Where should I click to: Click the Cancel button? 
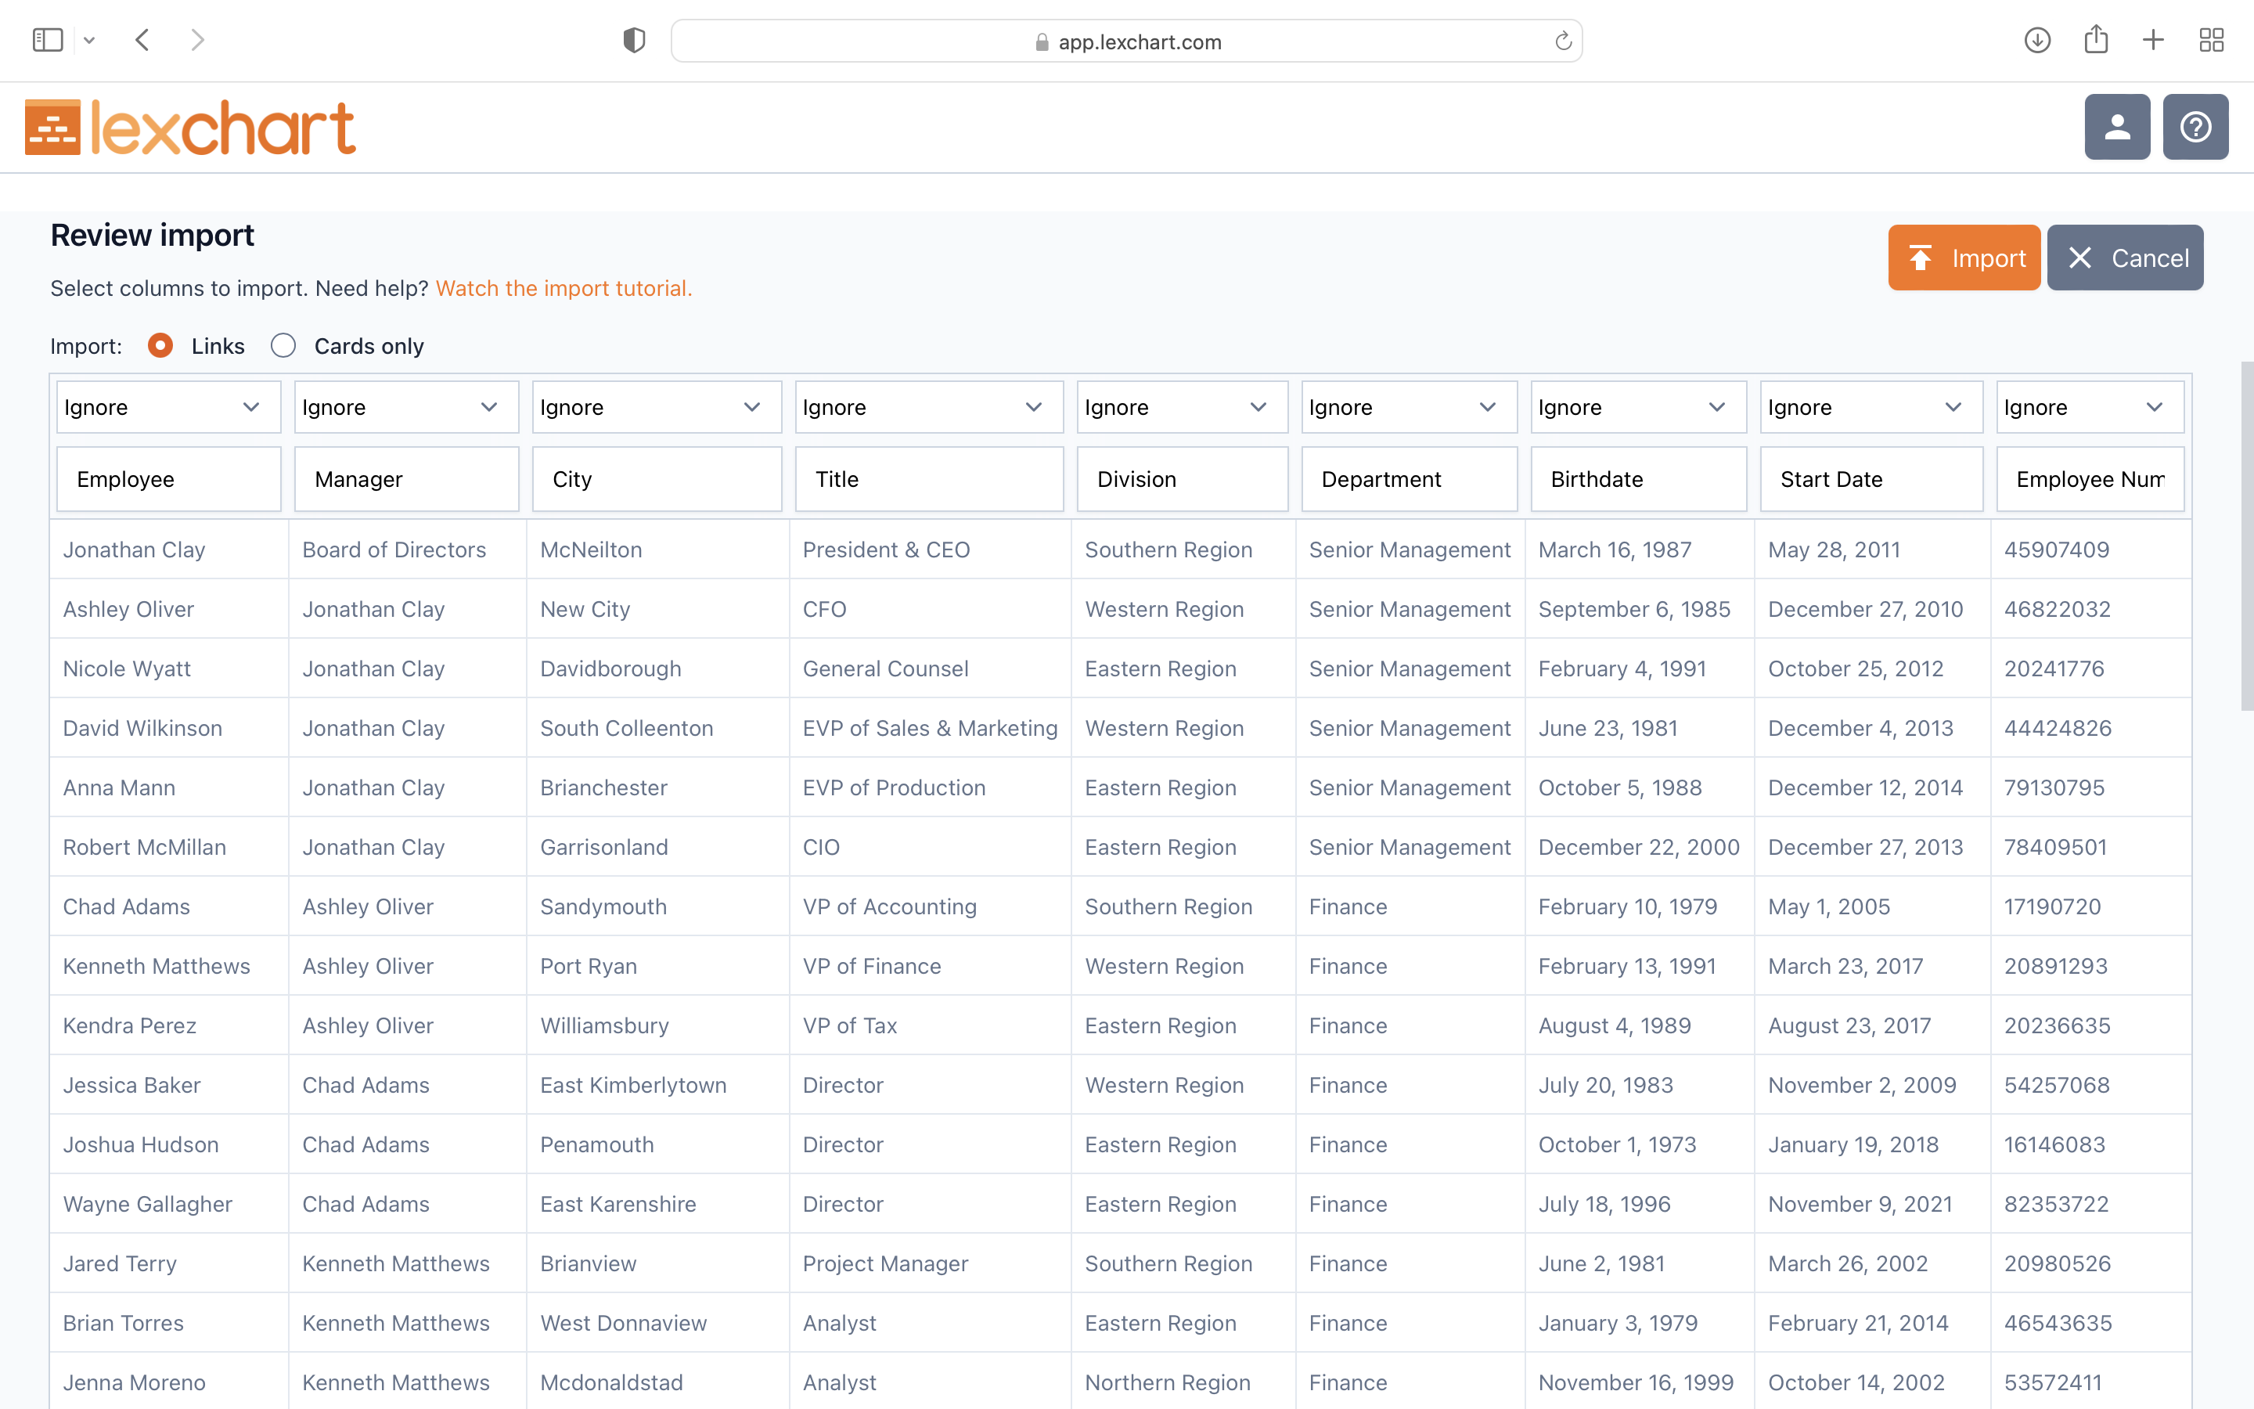pos(2127,257)
